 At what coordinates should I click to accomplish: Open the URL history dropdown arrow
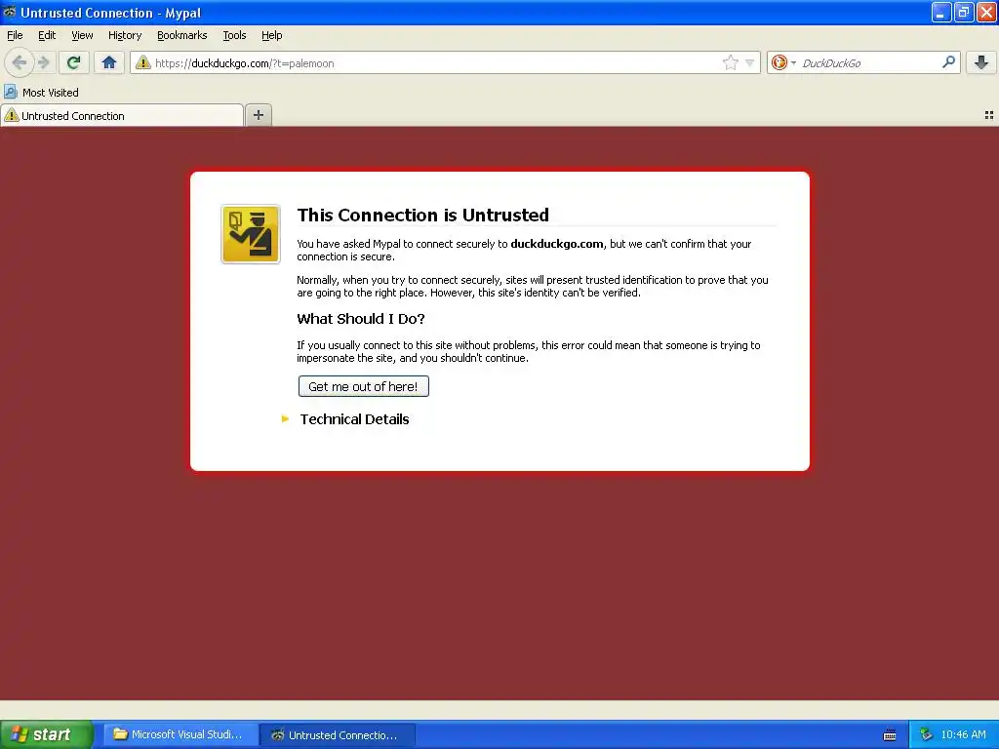point(750,62)
